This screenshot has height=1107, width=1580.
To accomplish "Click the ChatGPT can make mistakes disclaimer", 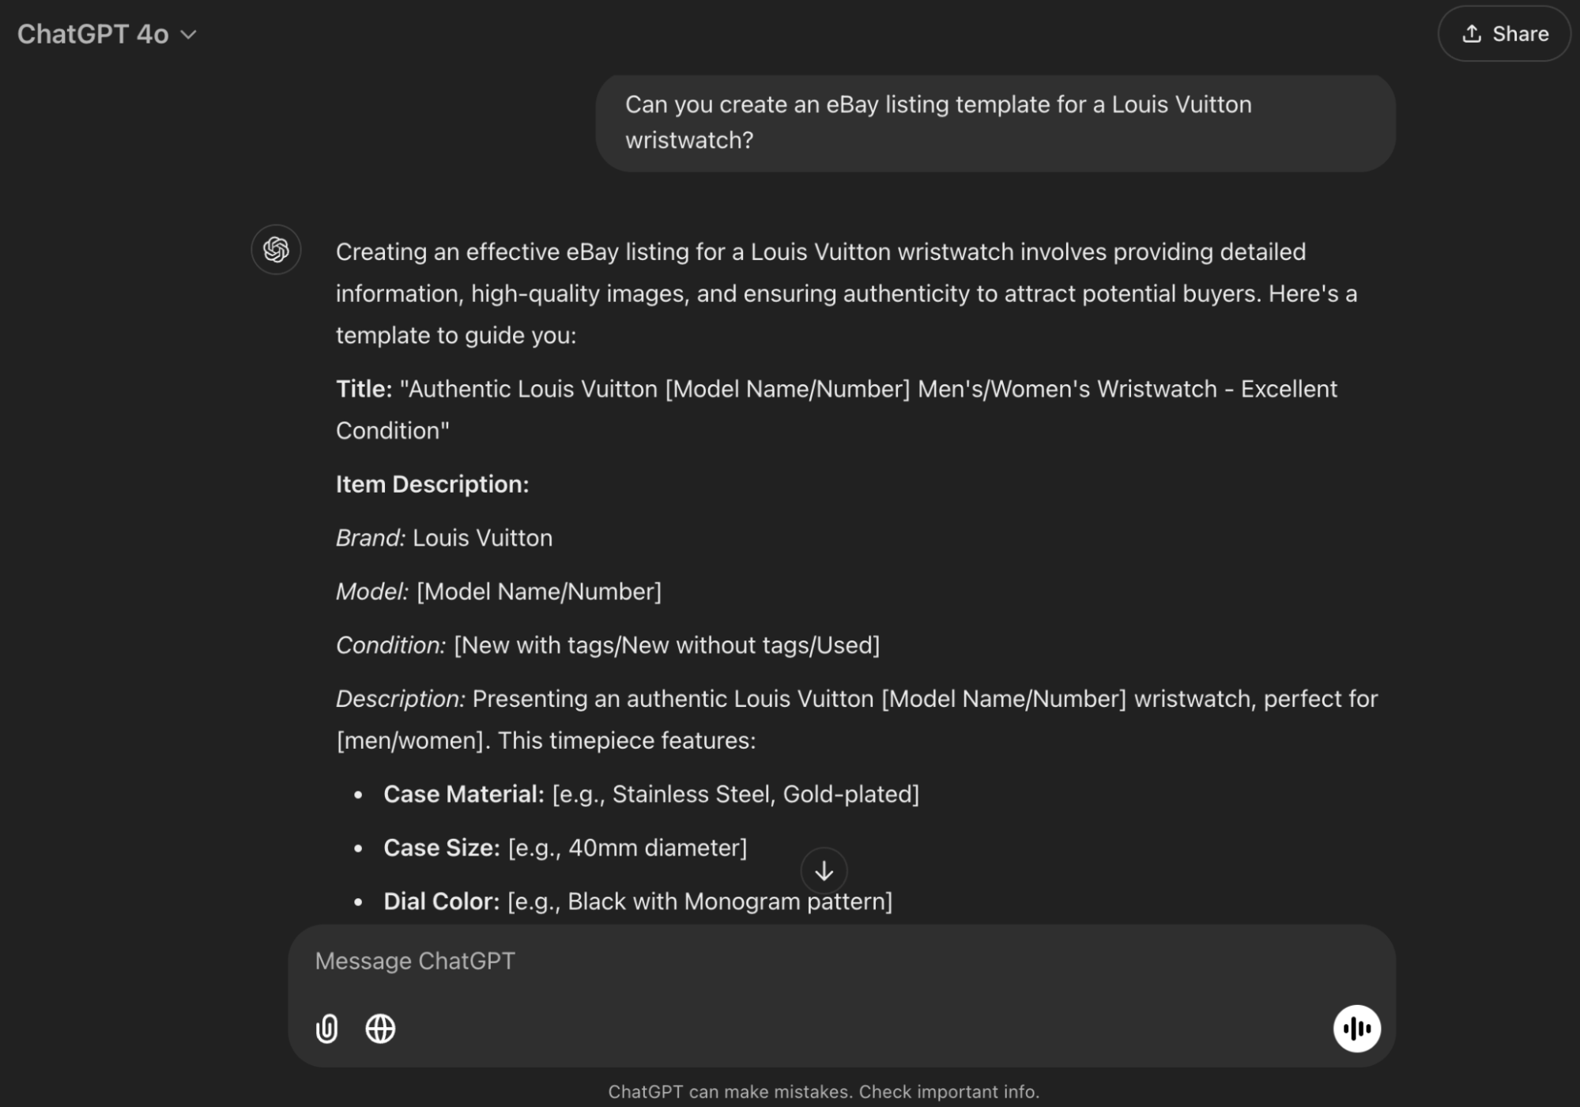I will (x=824, y=1092).
